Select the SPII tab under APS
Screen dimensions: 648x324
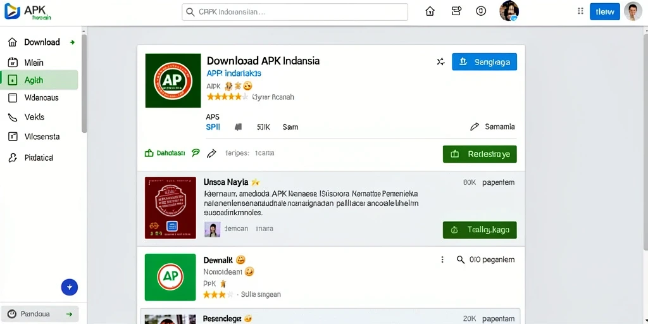[213, 127]
